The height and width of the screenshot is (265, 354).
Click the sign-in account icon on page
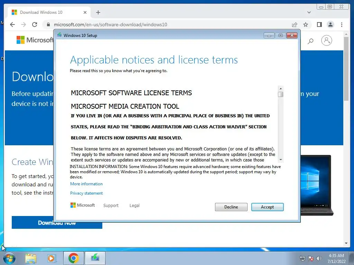(x=326, y=41)
